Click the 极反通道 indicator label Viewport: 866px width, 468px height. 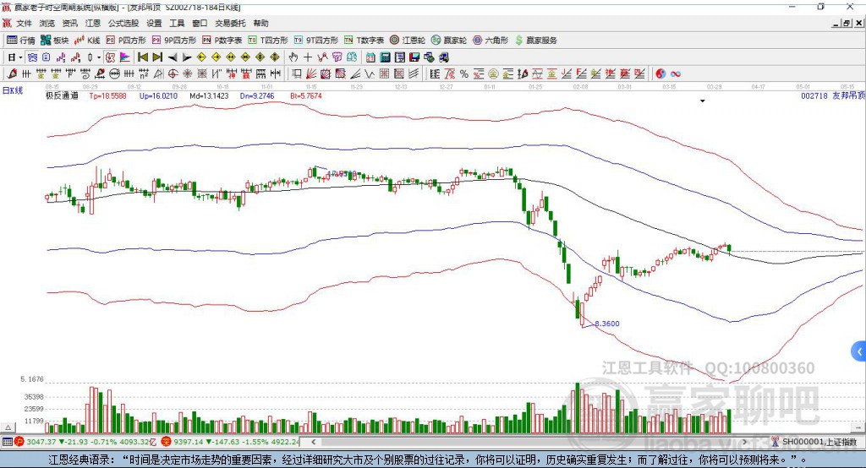[62, 95]
